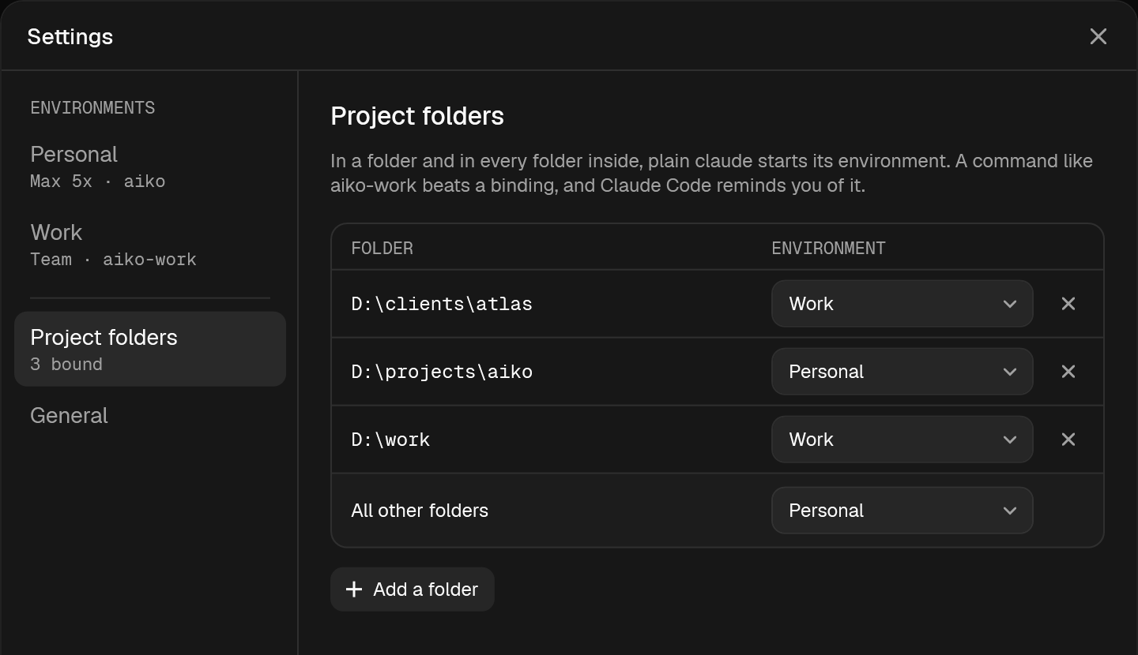Image resolution: width=1138 pixels, height=655 pixels.
Task: Open environment dropdown for D:\projects\aiko
Action: [902, 372]
